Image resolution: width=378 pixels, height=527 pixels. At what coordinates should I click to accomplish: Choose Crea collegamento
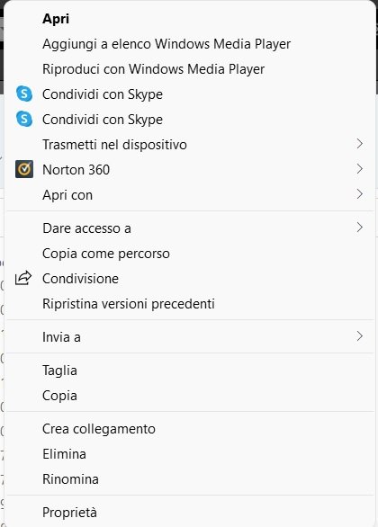99,429
